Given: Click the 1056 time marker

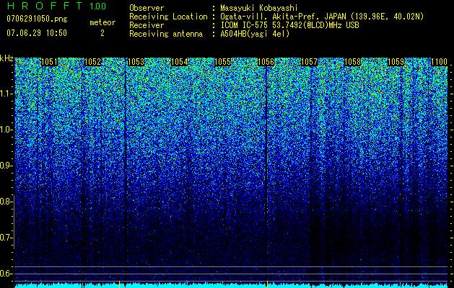Looking at the screenshot, I should (x=266, y=62).
